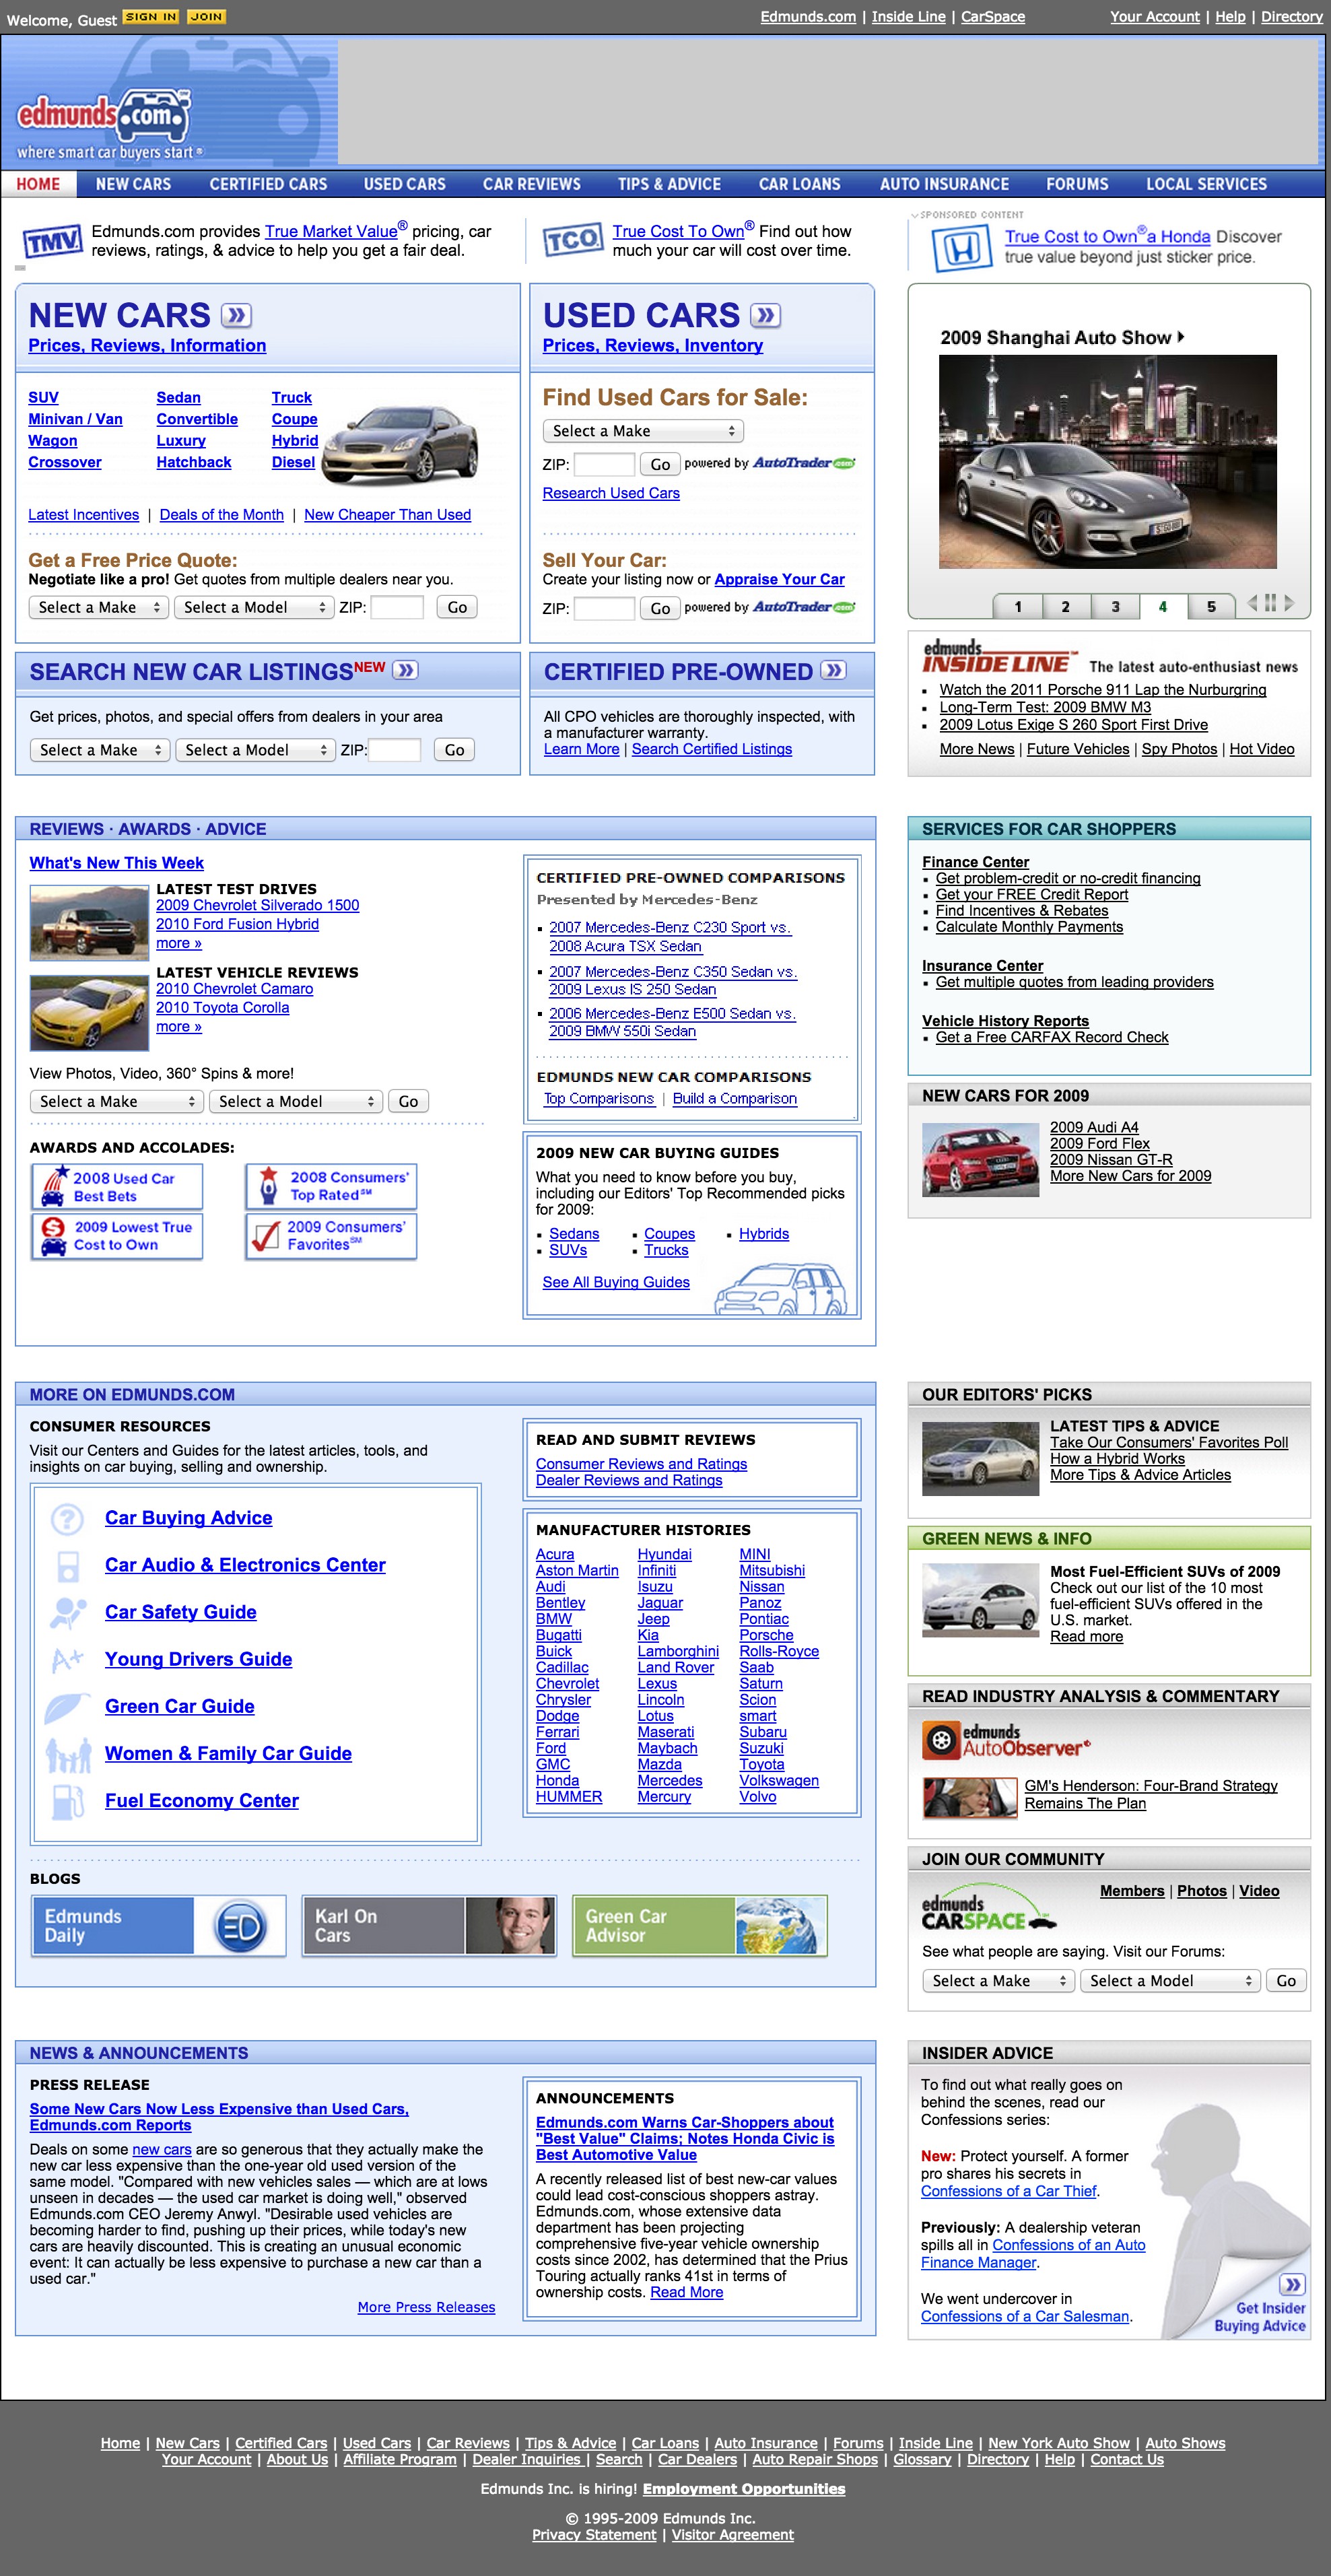Open the CAR REVIEWS navigation tab

531,184
